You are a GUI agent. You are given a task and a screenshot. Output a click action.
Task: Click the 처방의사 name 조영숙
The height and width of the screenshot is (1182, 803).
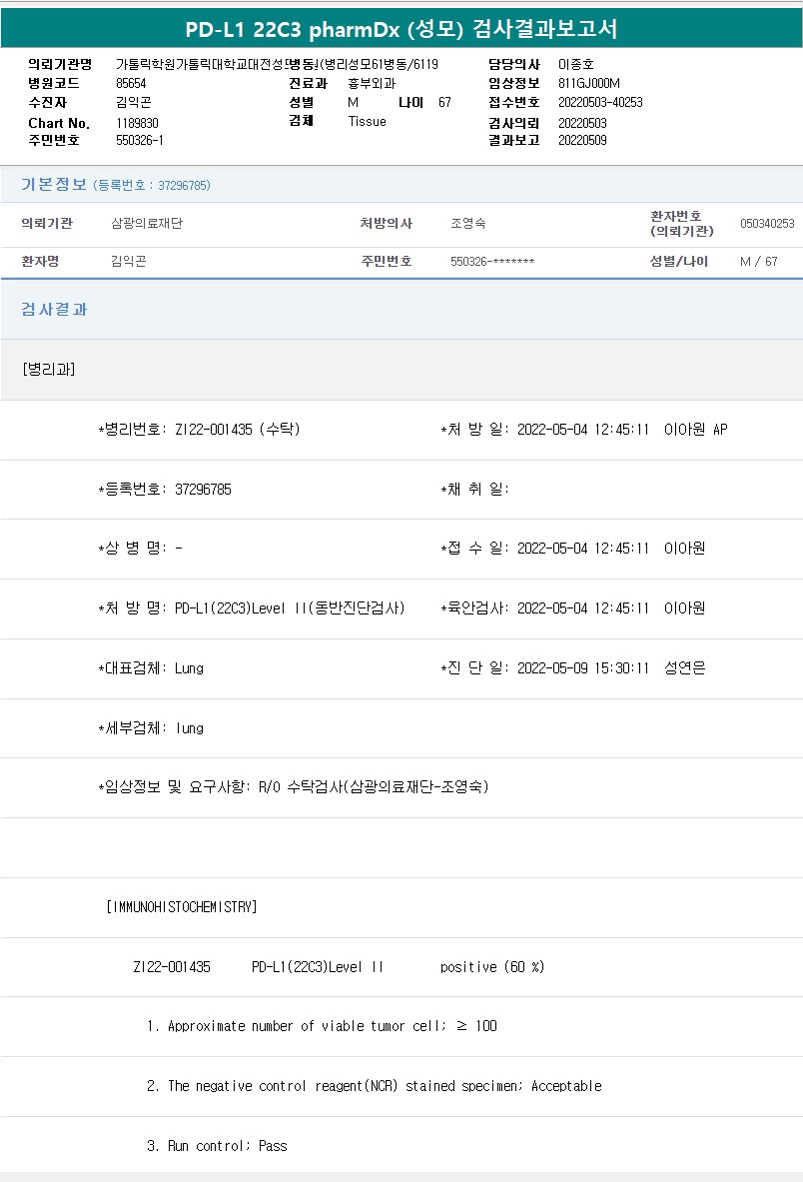click(467, 224)
